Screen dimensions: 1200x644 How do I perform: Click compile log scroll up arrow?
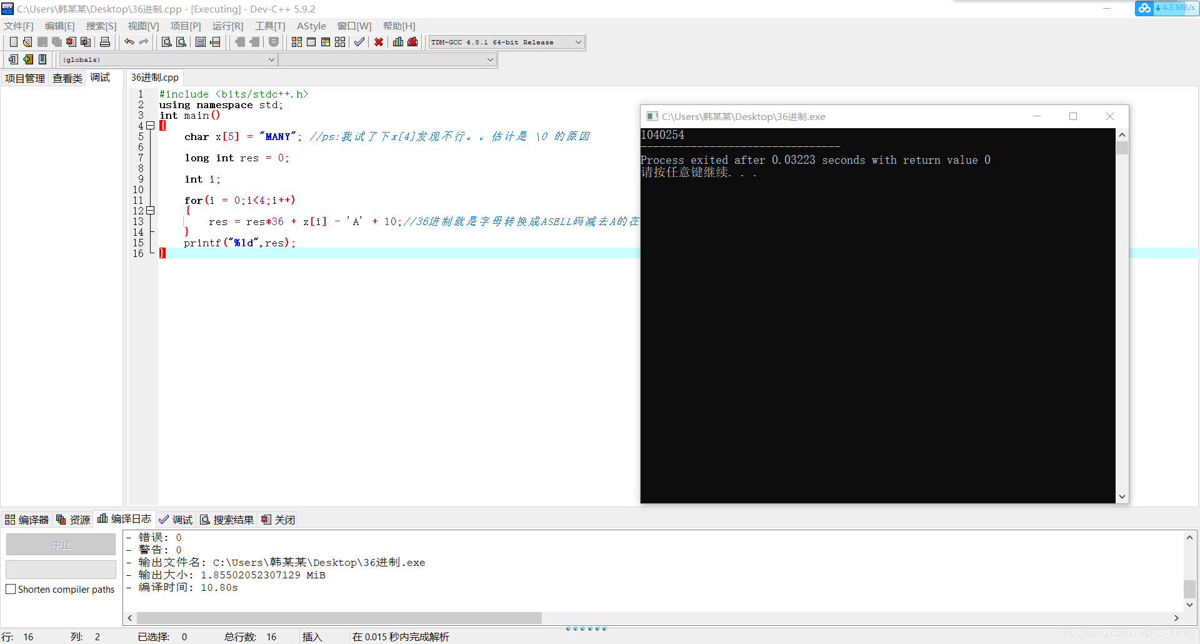1189,537
